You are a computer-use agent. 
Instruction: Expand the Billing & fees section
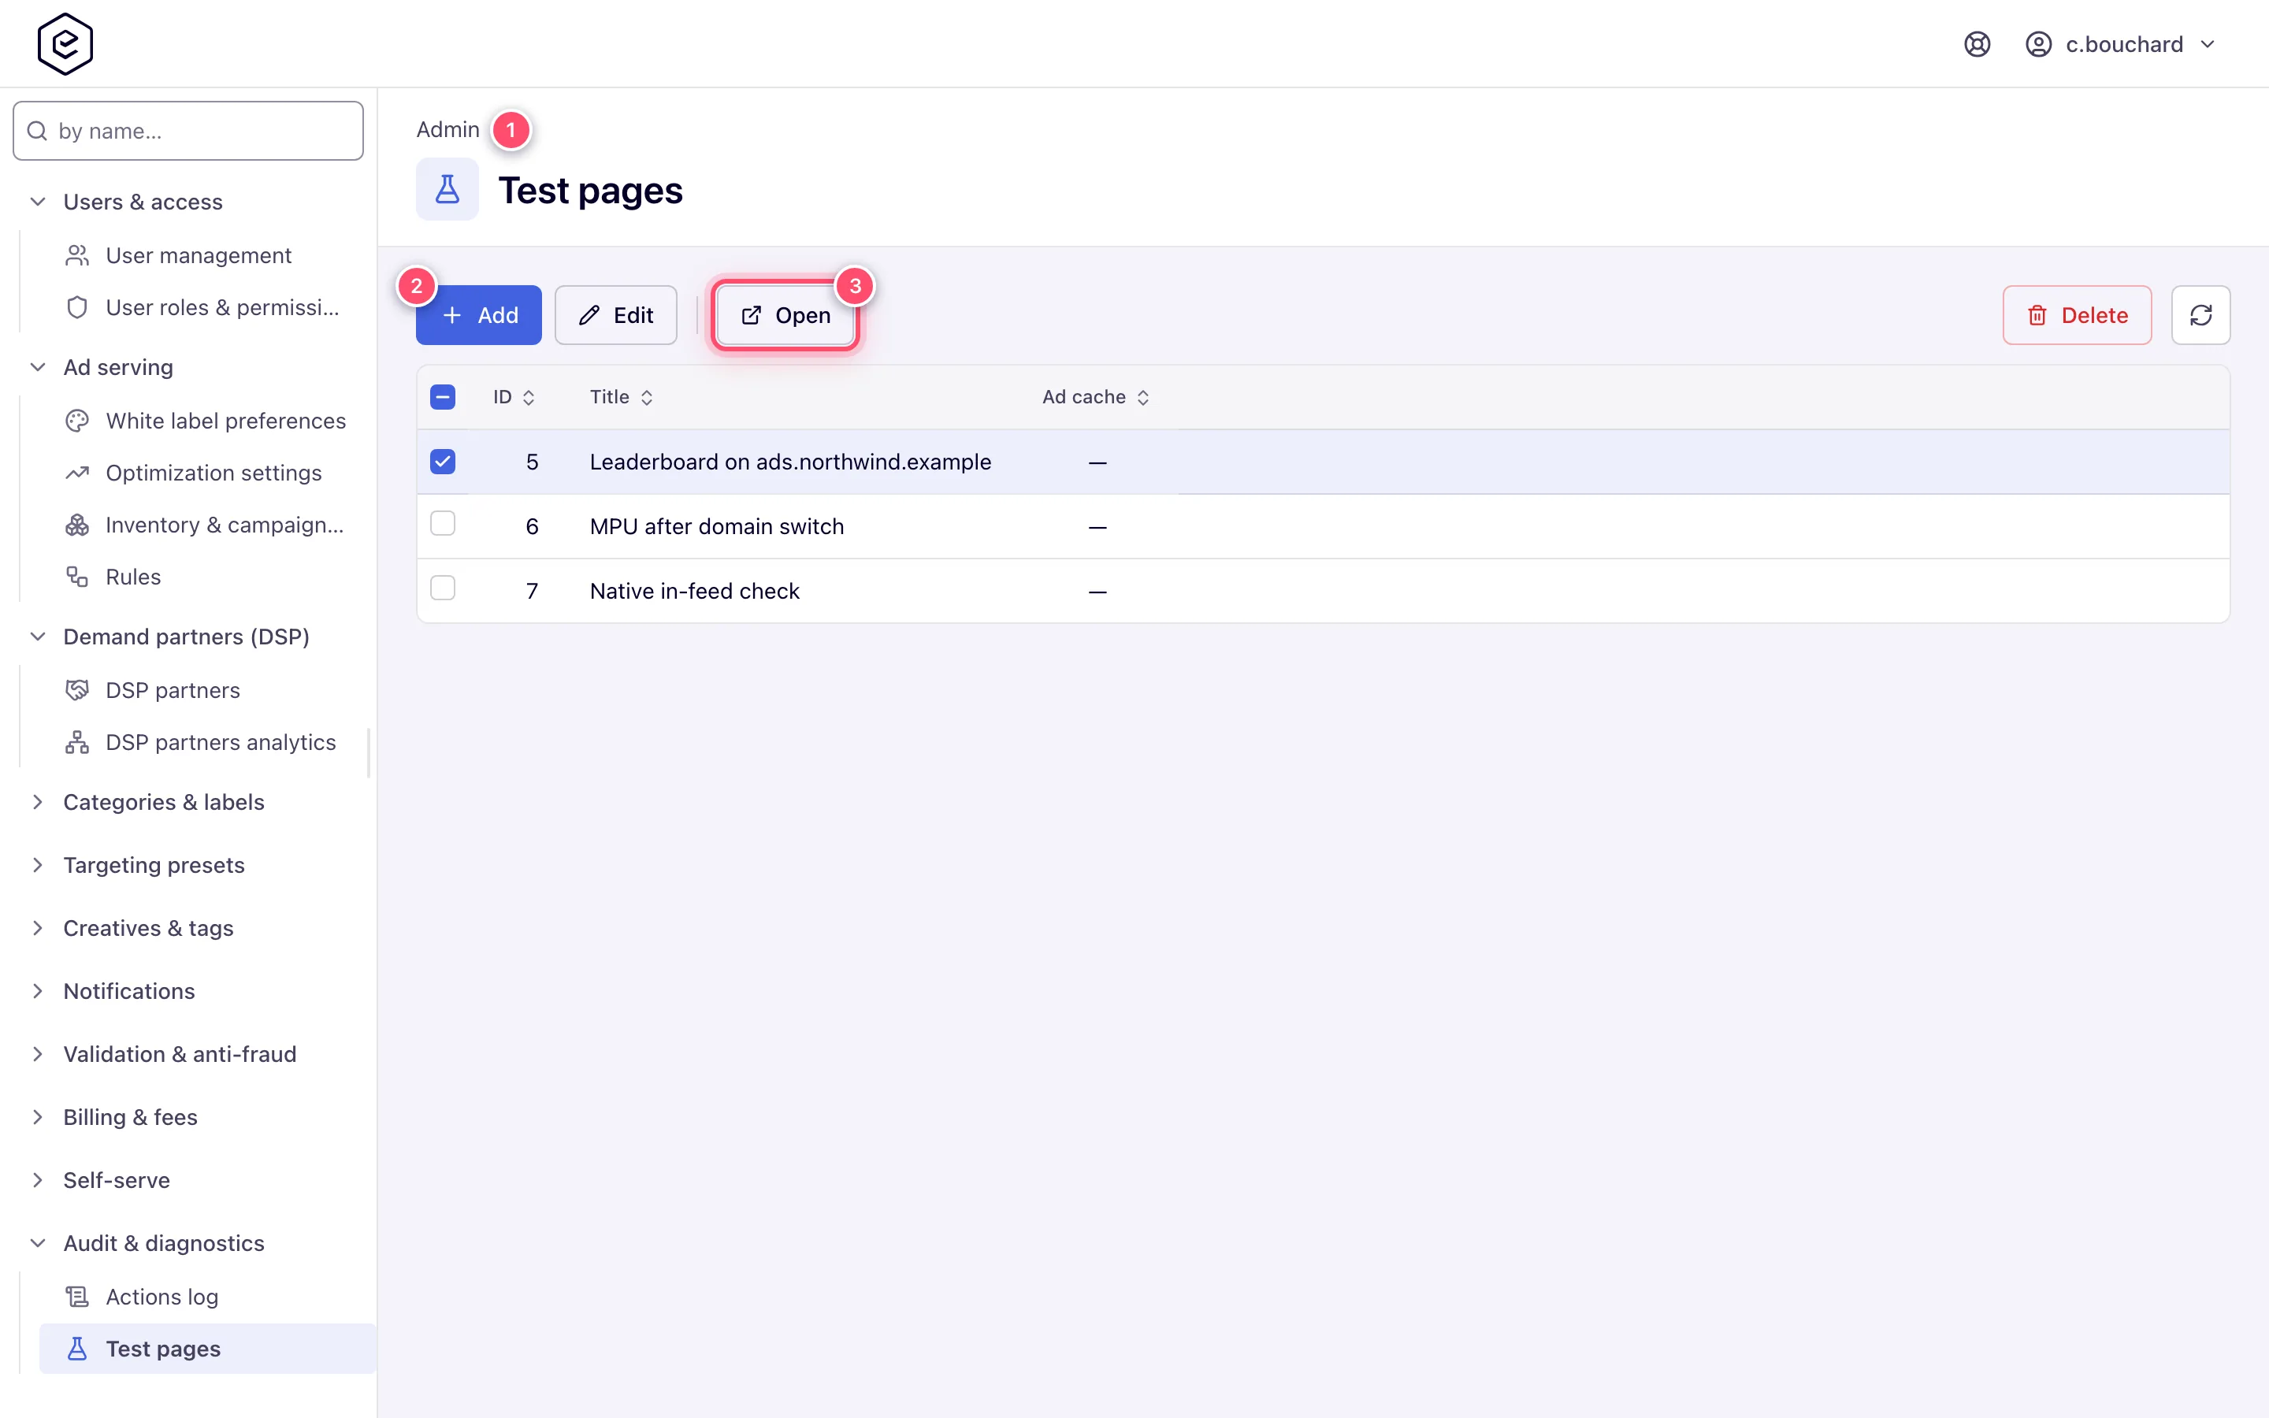pos(38,1117)
